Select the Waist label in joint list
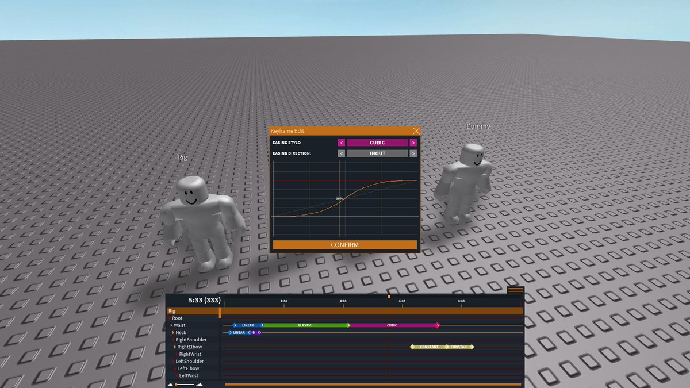Image resolution: width=690 pixels, height=388 pixels. coord(179,325)
